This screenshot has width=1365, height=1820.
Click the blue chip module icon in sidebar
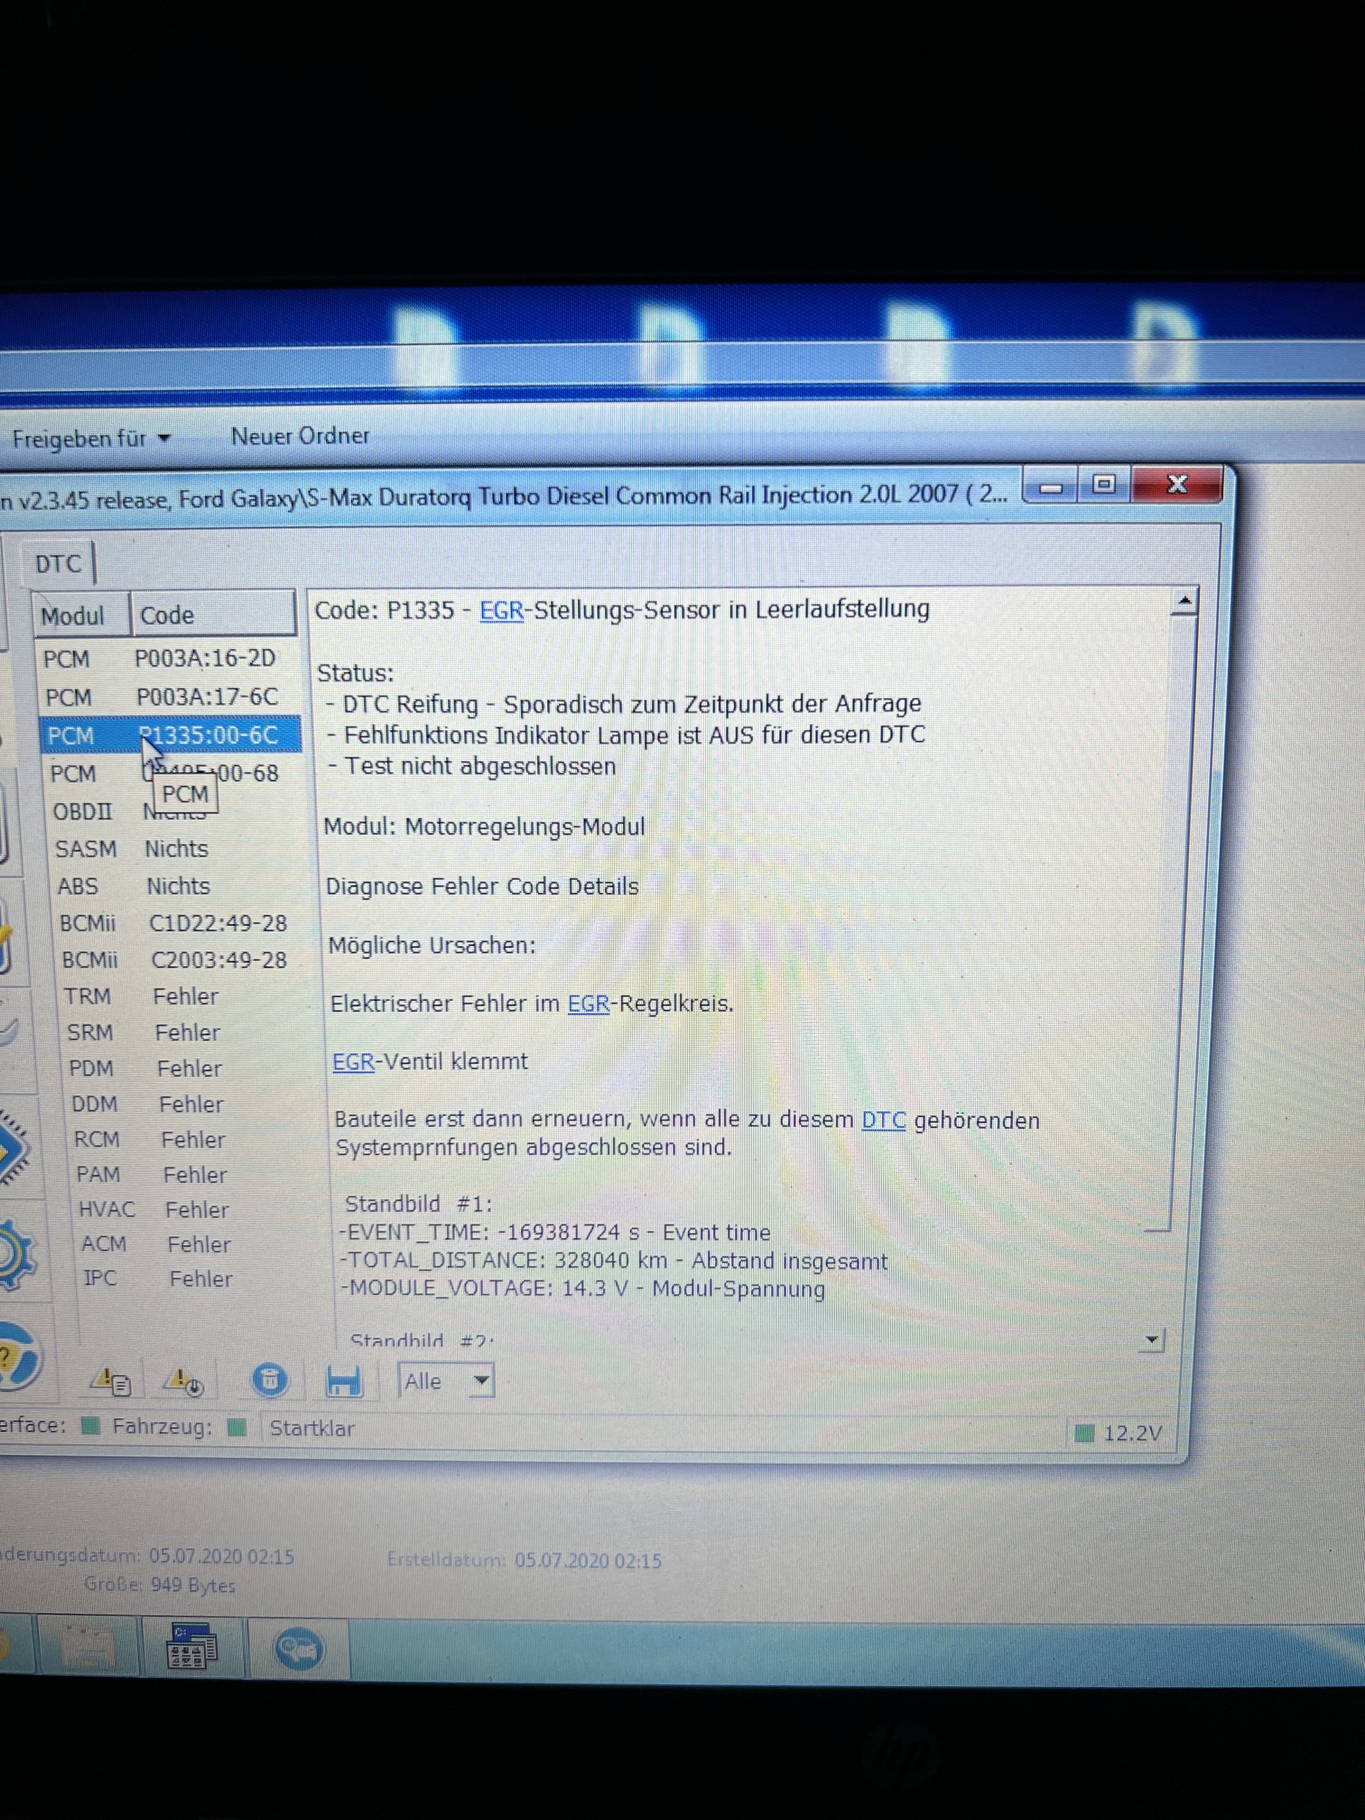coord(13,1148)
